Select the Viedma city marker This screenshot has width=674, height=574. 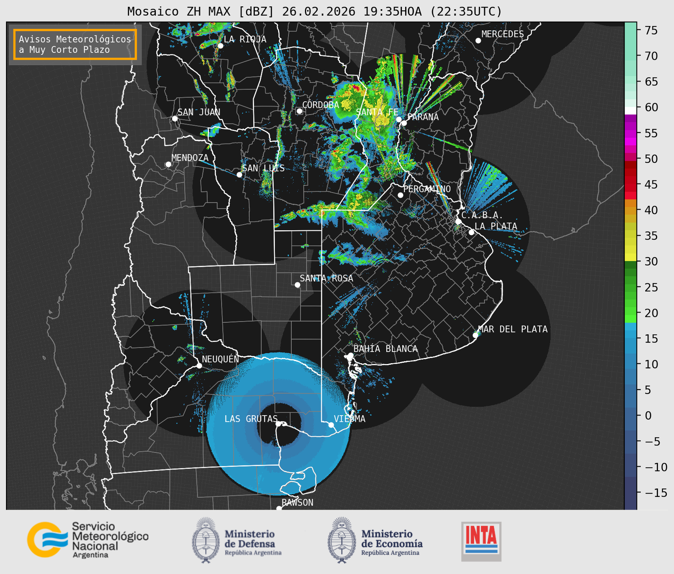[x=331, y=425]
